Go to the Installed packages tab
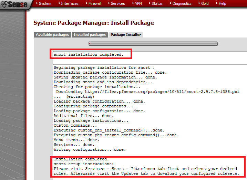Screen dimensions: 247x180 tap(90, 34)
